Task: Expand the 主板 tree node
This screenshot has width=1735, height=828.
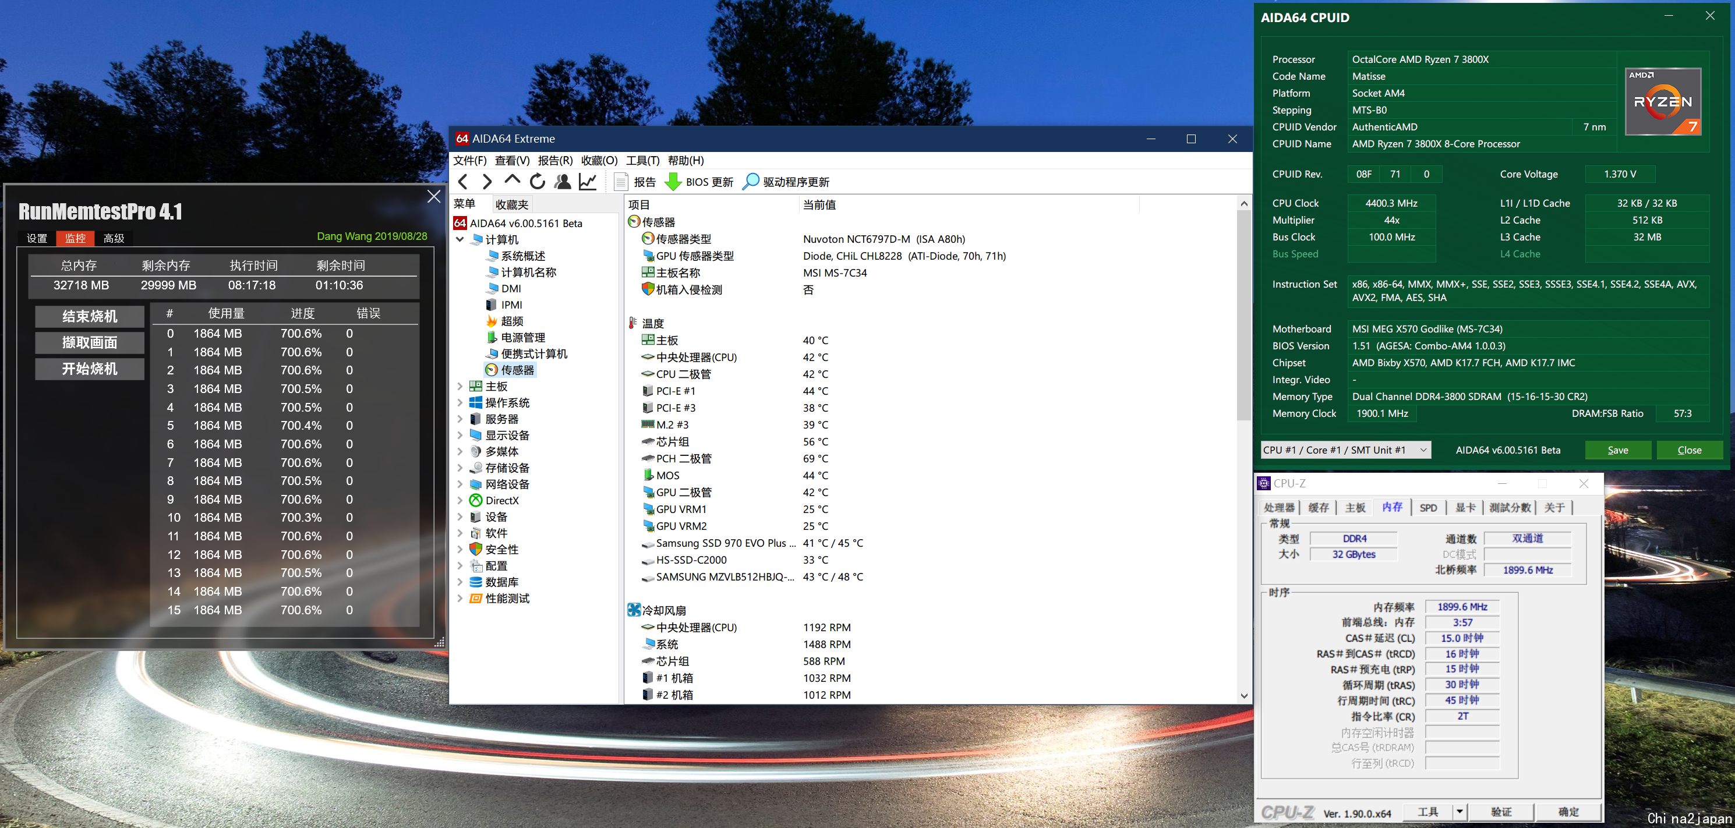Action: coord(460,385)
